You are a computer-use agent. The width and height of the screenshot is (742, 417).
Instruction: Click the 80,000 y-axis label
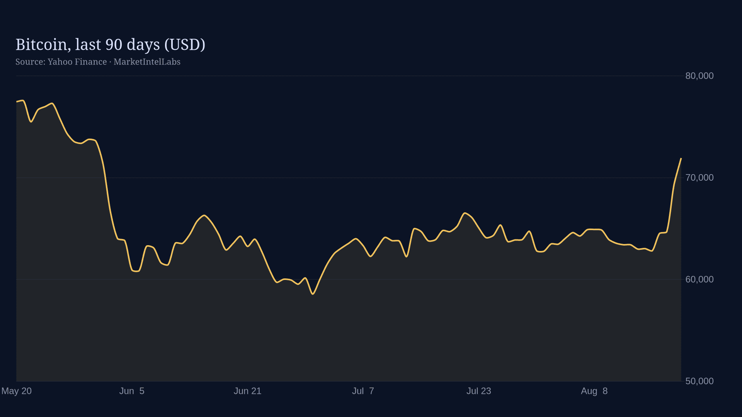pyautogui.click(x=699, y=76)
